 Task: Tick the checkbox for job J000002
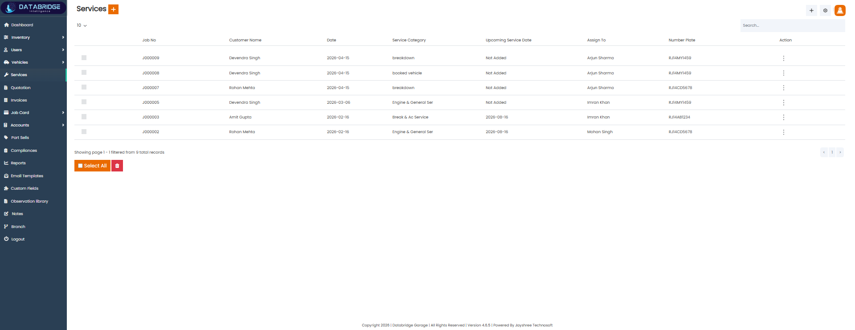84,131
